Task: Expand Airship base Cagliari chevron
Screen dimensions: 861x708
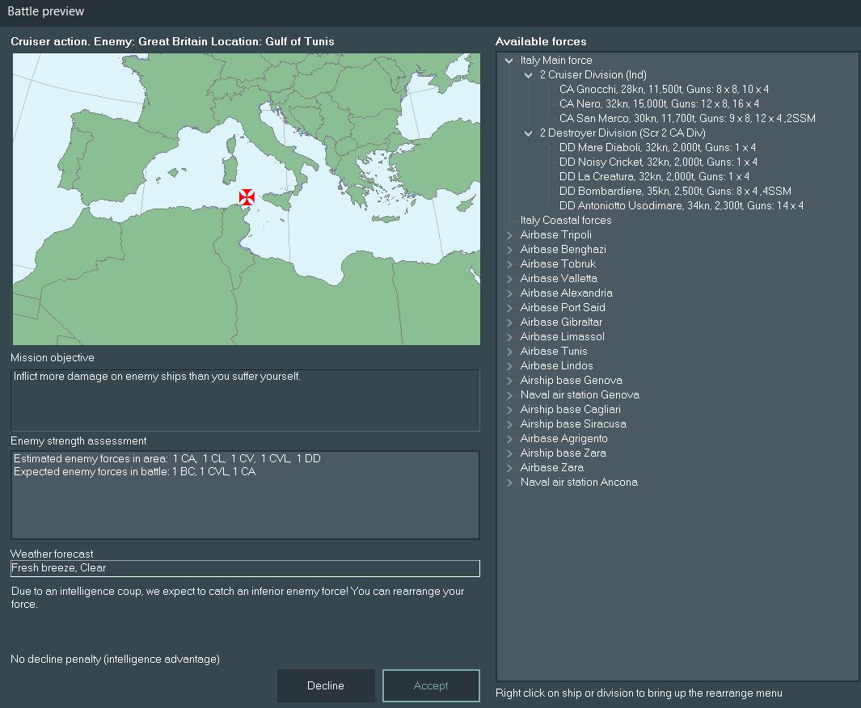Action: tap(509, 410)
